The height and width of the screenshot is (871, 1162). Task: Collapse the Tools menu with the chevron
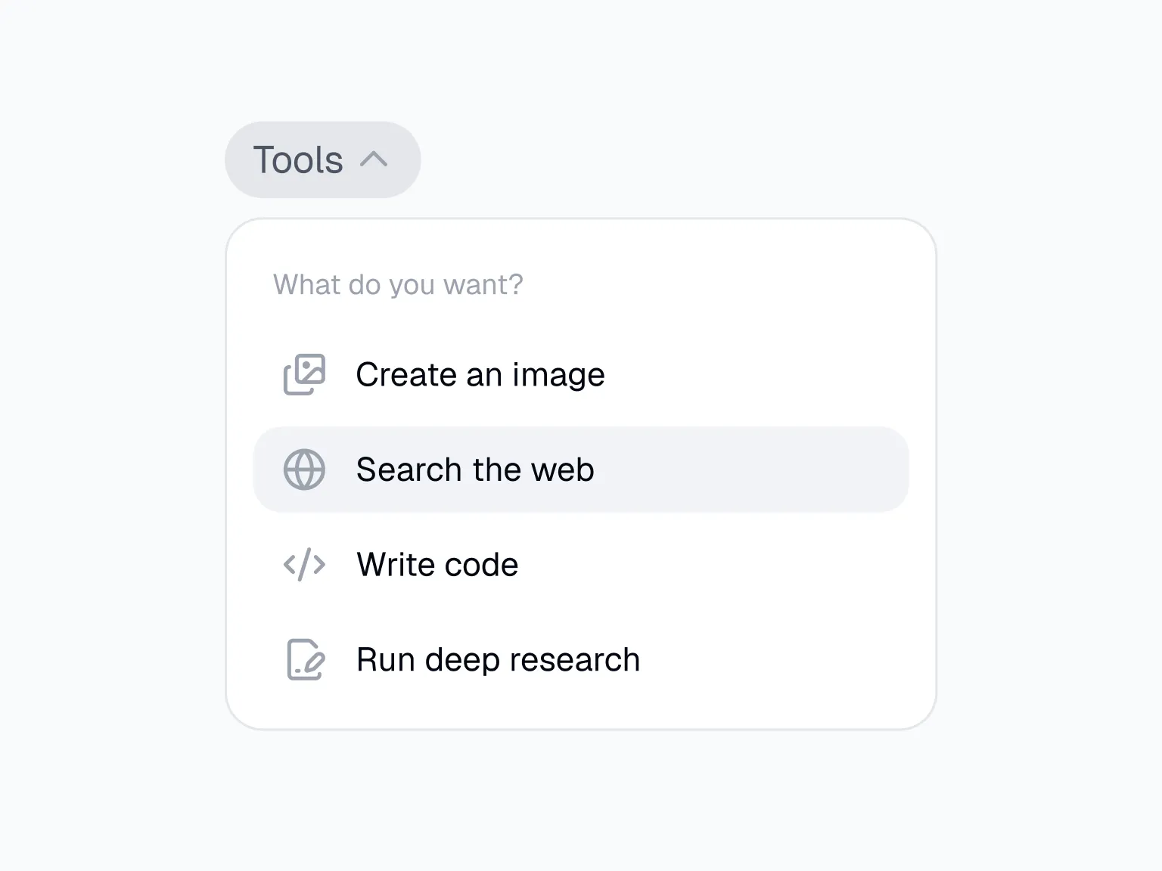pos(376,160)
